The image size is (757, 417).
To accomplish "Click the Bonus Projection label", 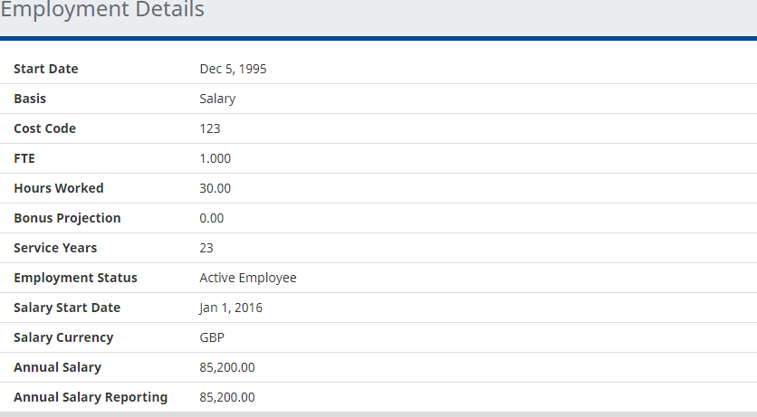I will pyautogui.click(x=67, y=218).
